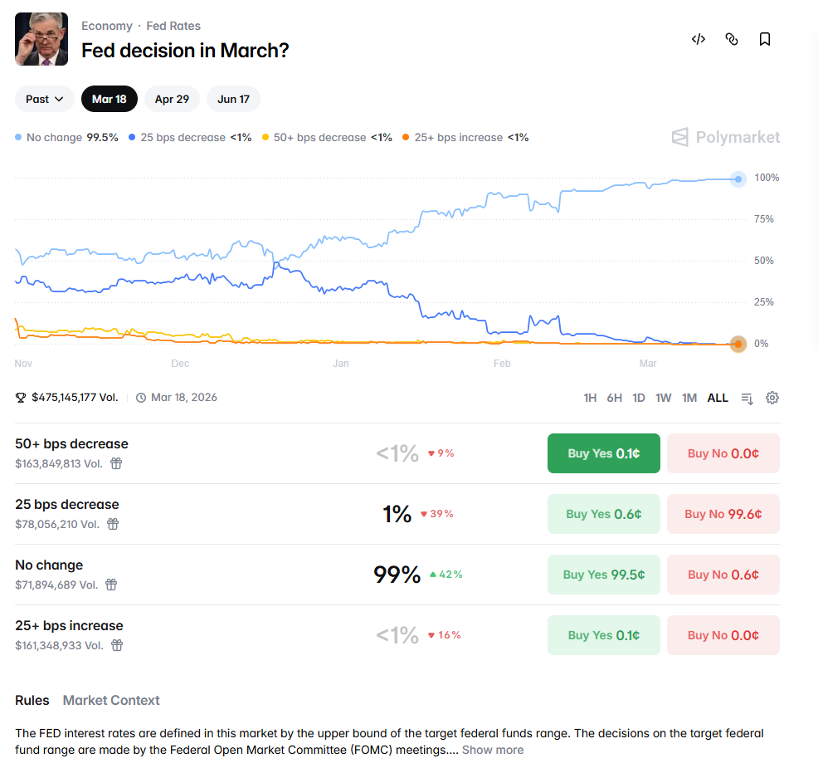818x773 pixels.
Task: Click the chart sort filter icon
Action: (x=747, y=399)
